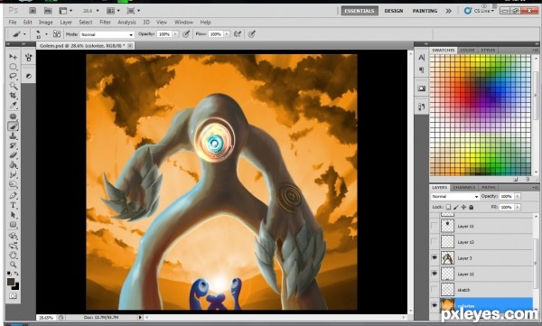This screenshot has width=542, height=326.
Task: Toggle the Brush panel from options bar
Action: coord(57,34)
